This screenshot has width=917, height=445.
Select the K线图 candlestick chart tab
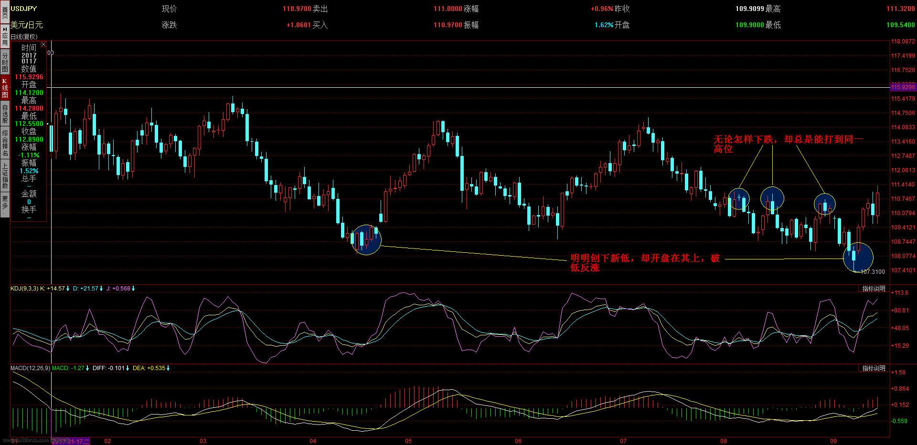click(x=4, y=87)
